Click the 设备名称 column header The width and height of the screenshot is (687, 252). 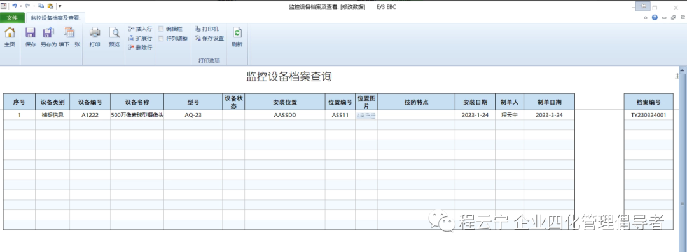(x=137, y=102)
